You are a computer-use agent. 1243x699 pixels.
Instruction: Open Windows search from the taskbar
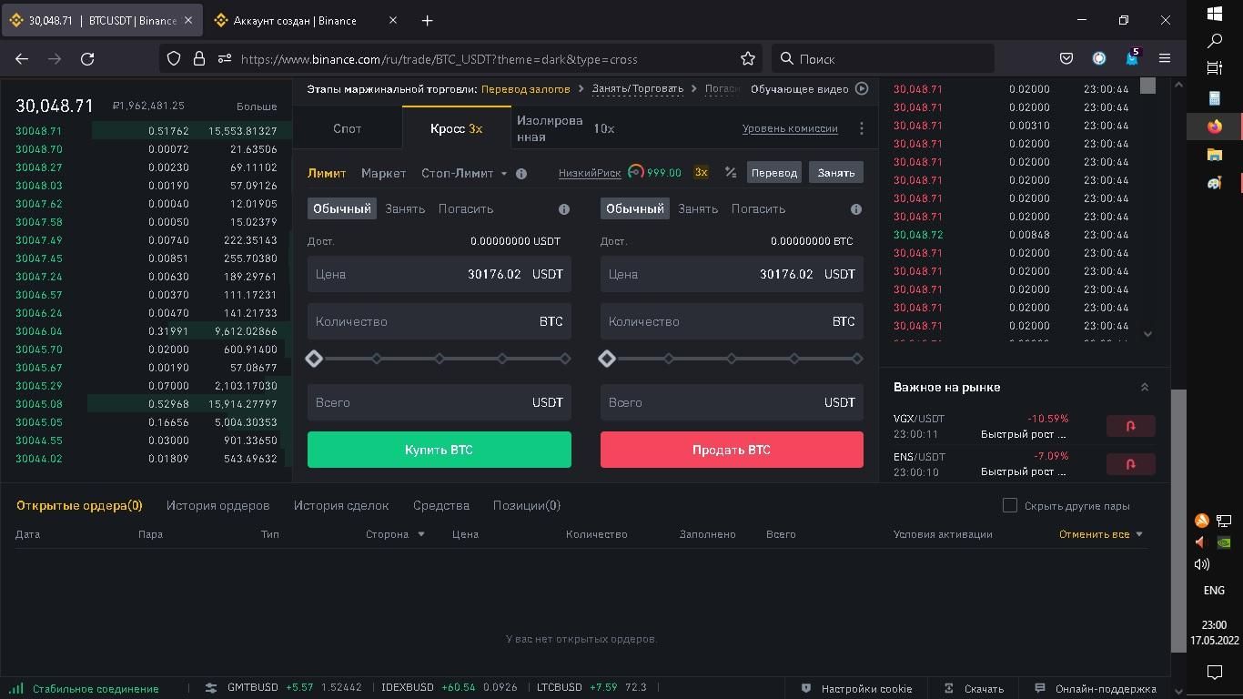1215,41
